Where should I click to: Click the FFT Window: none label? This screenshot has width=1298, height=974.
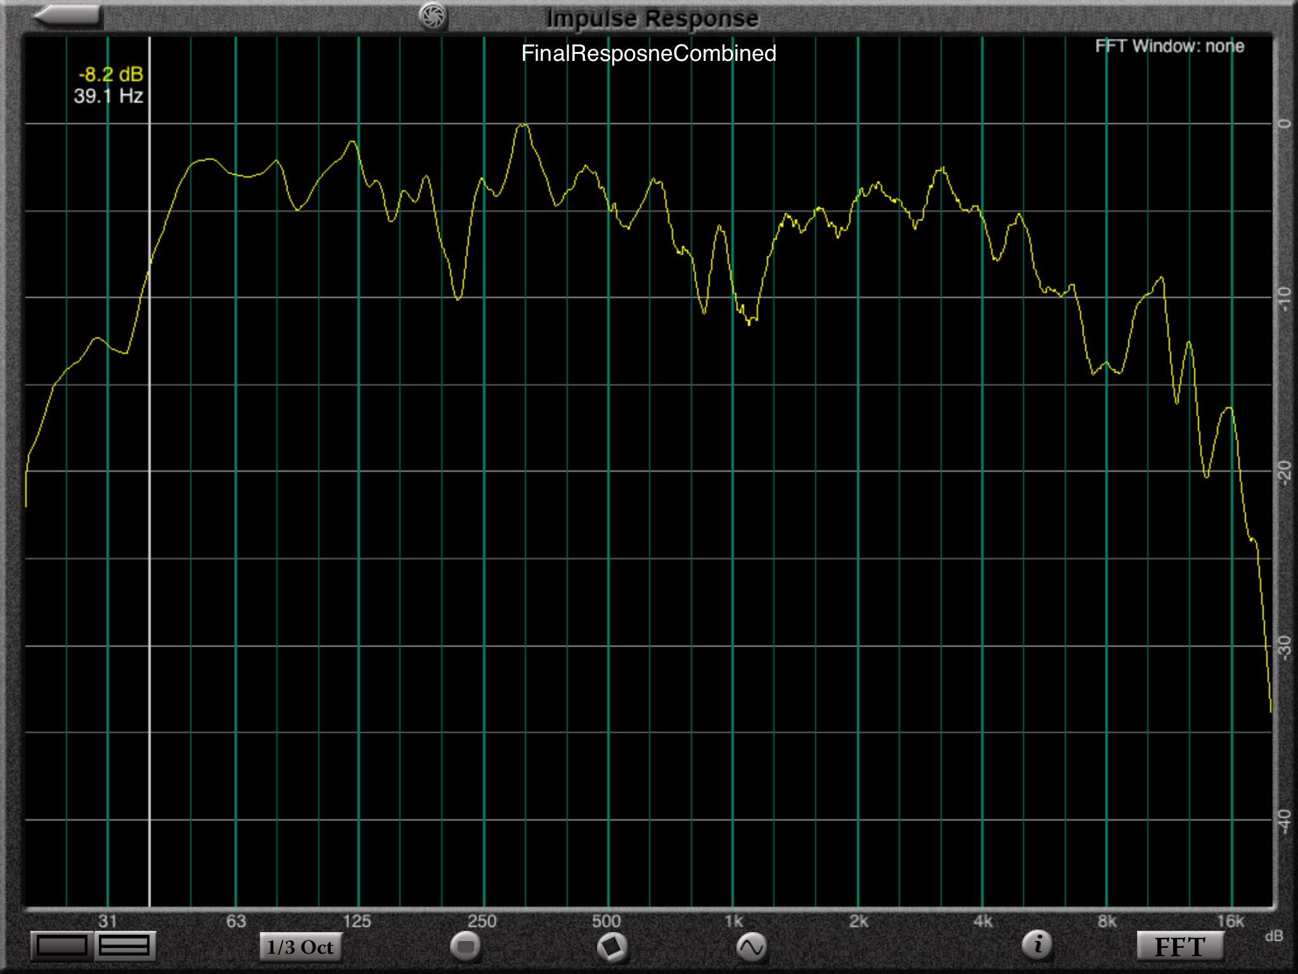[1169, 46]
